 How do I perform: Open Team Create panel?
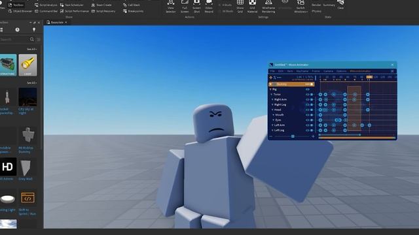click(x=101, y=5)
